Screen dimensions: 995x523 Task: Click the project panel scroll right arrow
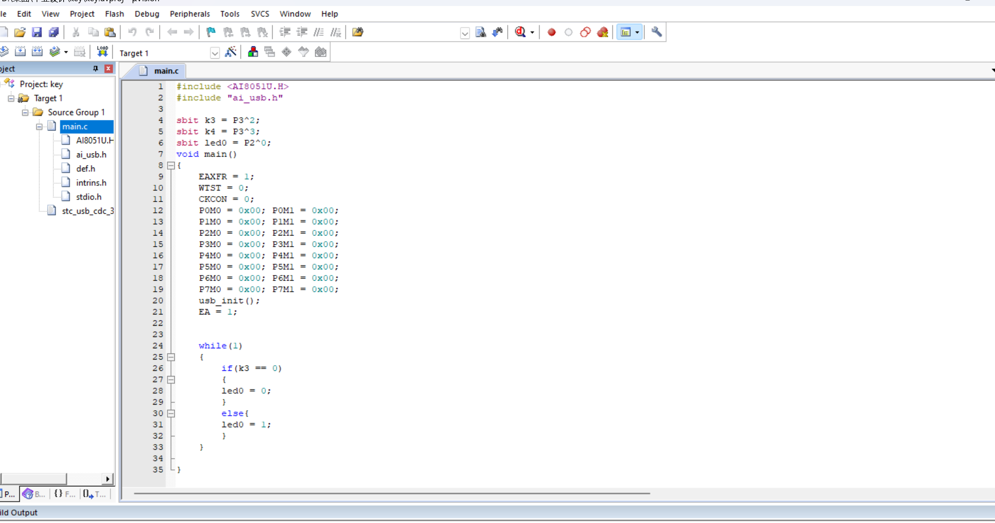(107, 479)
